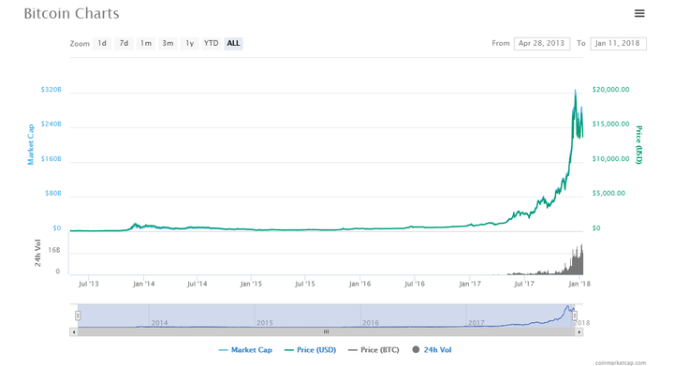Set zoom range to 3m
The image size is (674, 366).
pos(168,43)
